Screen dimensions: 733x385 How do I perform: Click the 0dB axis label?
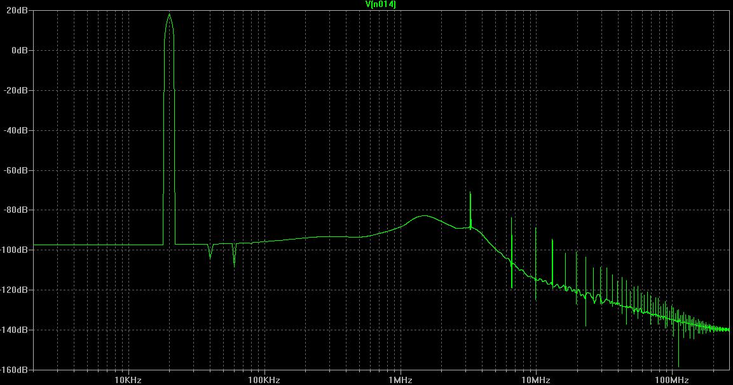pos(20,50)
